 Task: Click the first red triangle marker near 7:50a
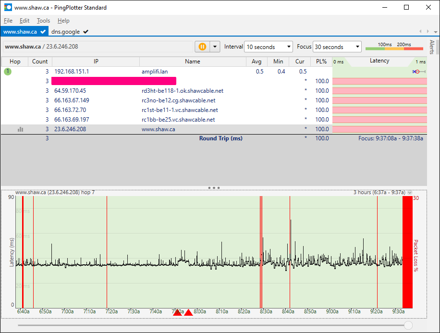coord(177,312)
